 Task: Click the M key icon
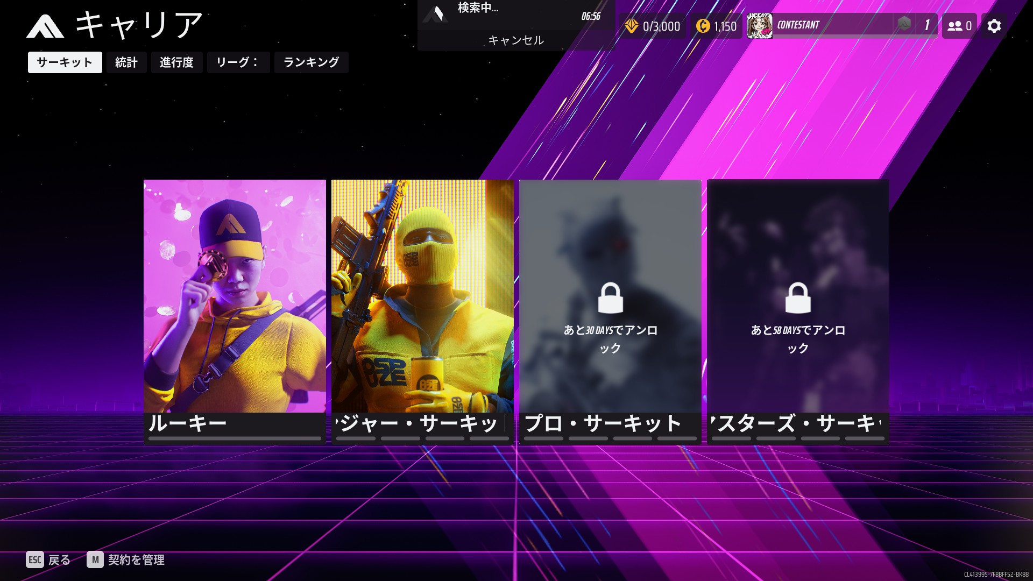[95, 560]
